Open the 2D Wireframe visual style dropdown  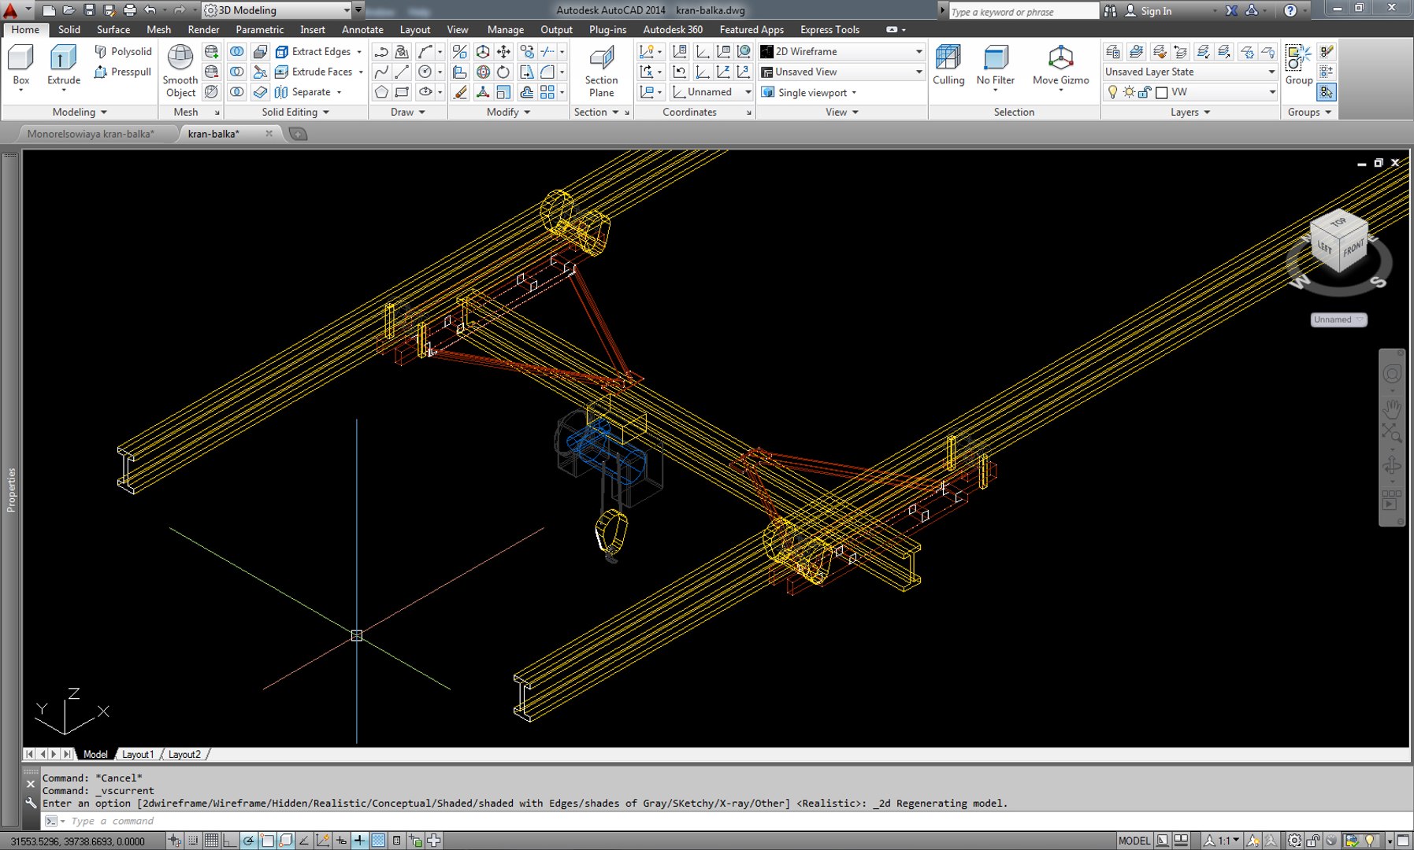(841, 51)
